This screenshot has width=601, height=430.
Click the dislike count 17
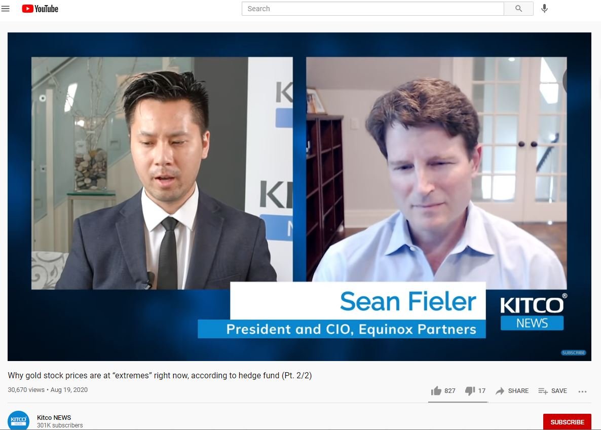[482, 391]
